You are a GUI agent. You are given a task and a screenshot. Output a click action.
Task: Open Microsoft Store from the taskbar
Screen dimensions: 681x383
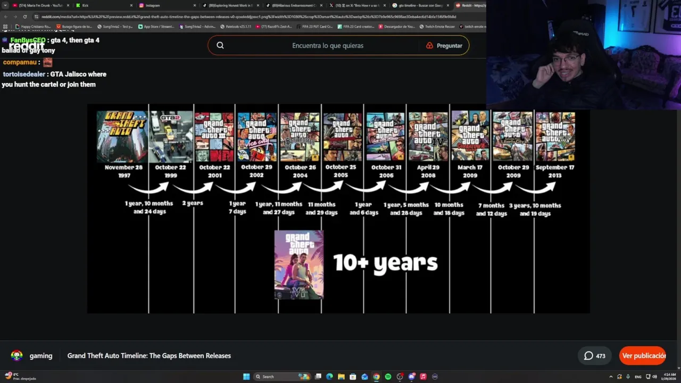coord(353,377)
